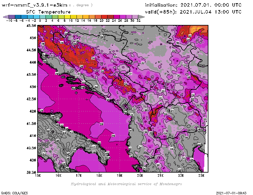Image resolution: width=253 pixels, height=195 pixels.
Task: Click the 44N latitude axis label
Action: pos(33,62)
